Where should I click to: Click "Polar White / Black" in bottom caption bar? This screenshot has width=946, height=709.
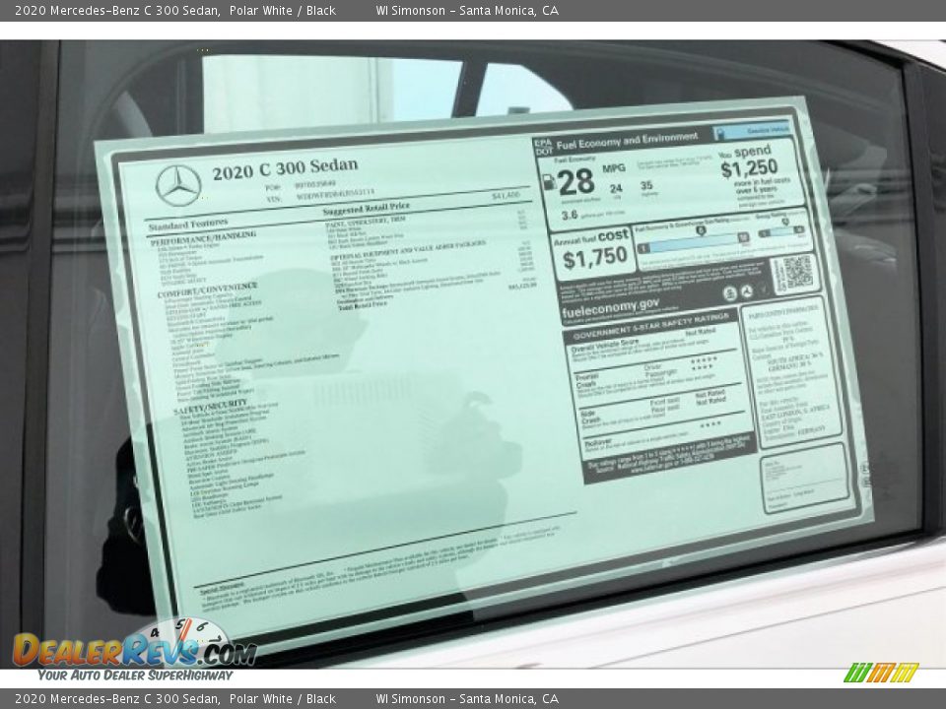click(283, 699)
